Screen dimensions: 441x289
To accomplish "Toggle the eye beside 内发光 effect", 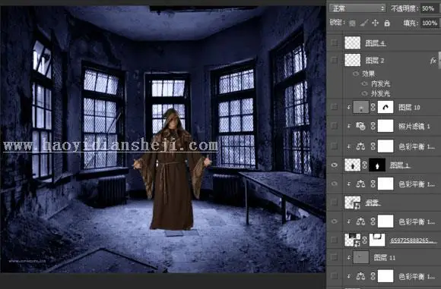I will click(x=364, y=84).
